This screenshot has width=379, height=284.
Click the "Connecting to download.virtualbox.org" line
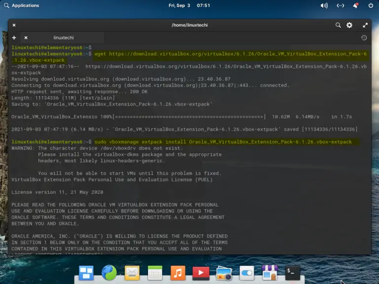(151, 85)
